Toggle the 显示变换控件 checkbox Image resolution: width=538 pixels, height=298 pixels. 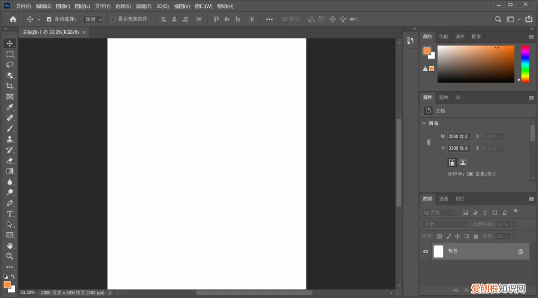pos(113,19)
